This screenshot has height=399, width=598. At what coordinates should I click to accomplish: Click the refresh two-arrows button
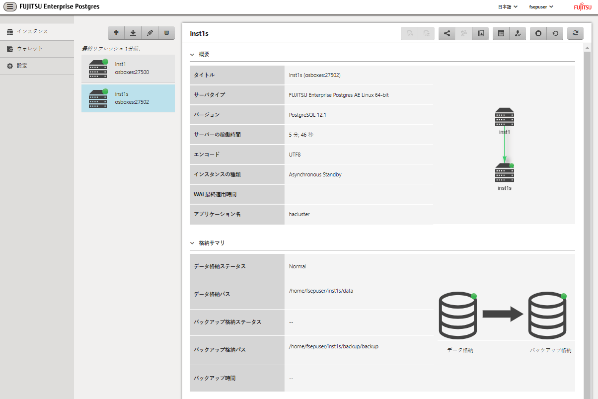coord(576,33)
